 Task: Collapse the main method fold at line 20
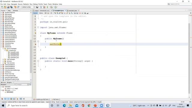pos(38,61)
